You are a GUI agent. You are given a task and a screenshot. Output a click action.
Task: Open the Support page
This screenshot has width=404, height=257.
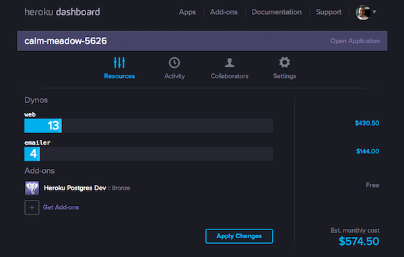pyautogui.click(x=329, y=12)
